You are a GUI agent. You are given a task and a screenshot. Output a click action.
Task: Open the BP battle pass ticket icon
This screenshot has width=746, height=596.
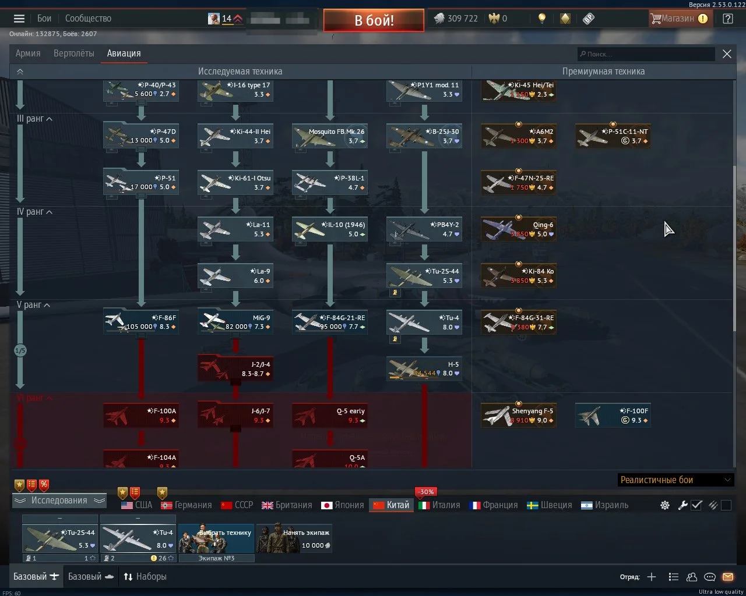point(589,19)
